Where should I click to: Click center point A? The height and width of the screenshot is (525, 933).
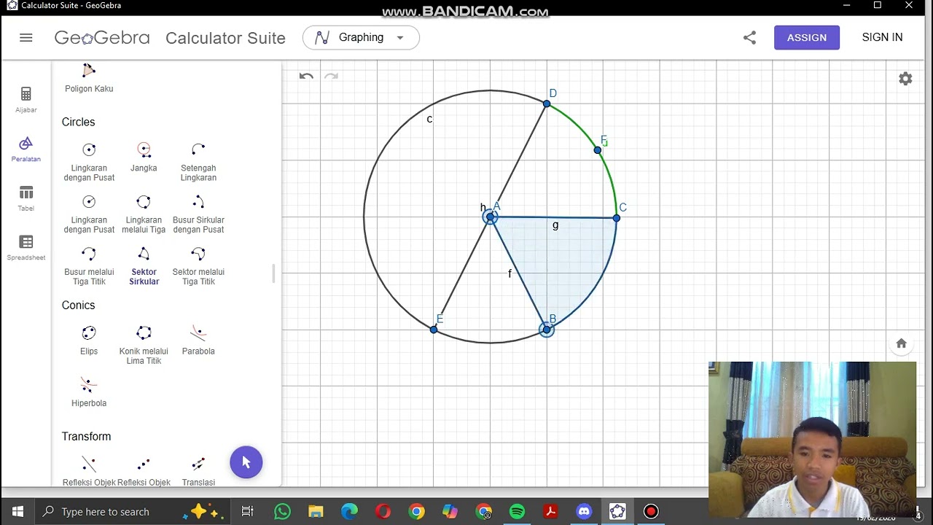(491, 217)
